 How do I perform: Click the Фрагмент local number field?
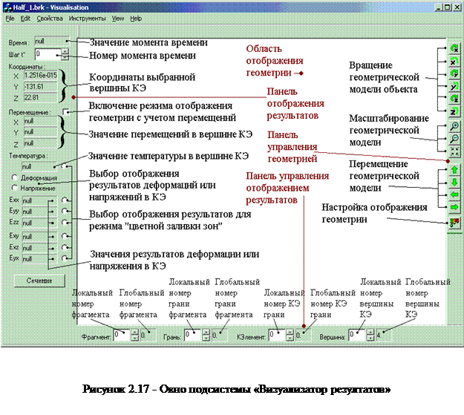tap(122, 335)
